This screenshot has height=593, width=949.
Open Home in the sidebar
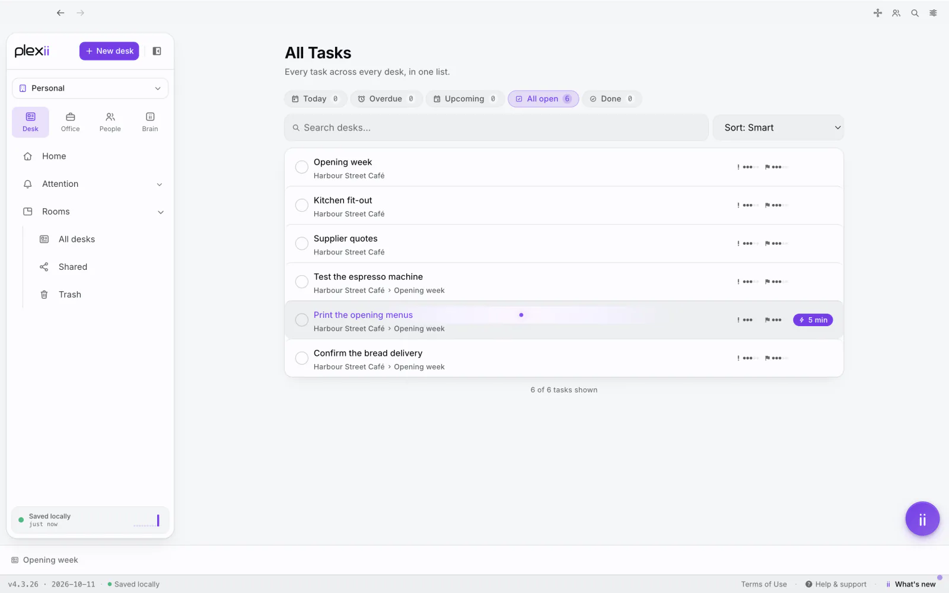point(90,156)
